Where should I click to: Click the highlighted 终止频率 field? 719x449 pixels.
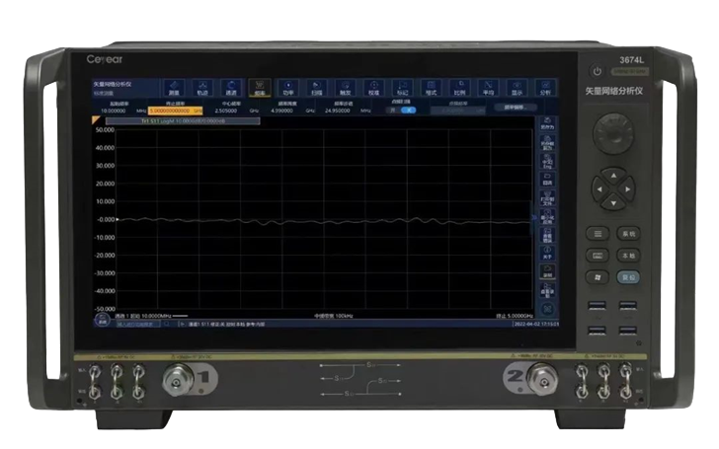click(x=176, y=111)
